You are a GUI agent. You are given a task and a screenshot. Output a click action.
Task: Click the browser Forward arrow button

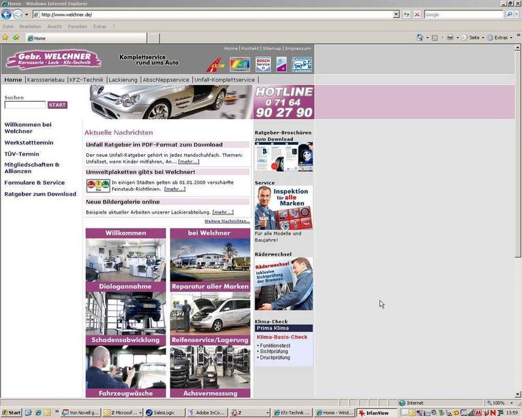point(17,15)
